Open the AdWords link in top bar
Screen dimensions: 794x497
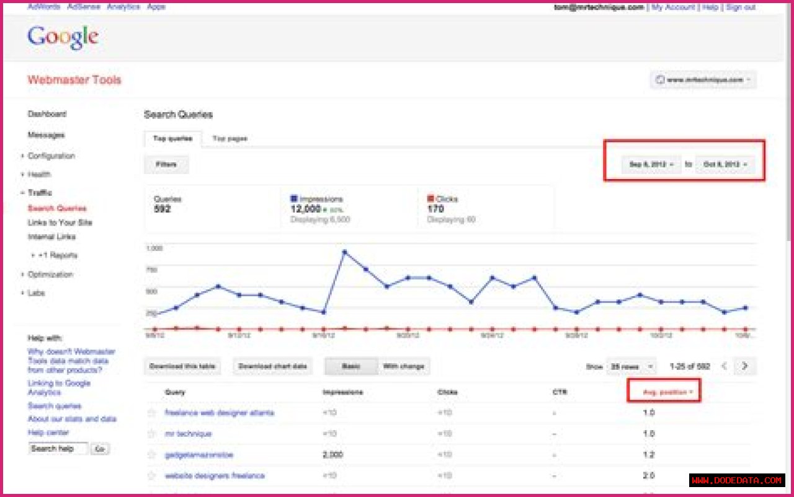click(44, 6)
